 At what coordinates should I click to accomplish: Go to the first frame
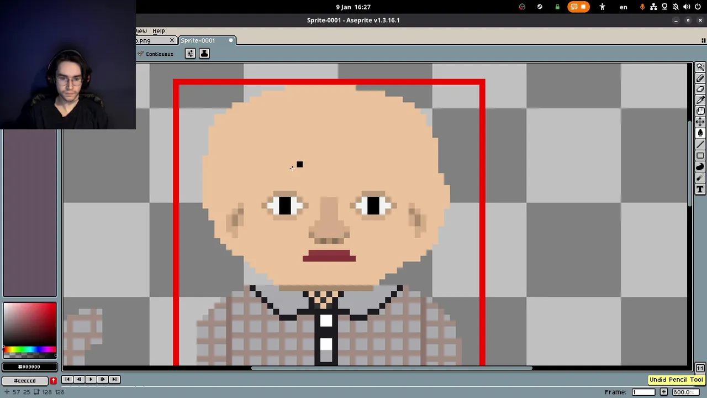(67, 379)
